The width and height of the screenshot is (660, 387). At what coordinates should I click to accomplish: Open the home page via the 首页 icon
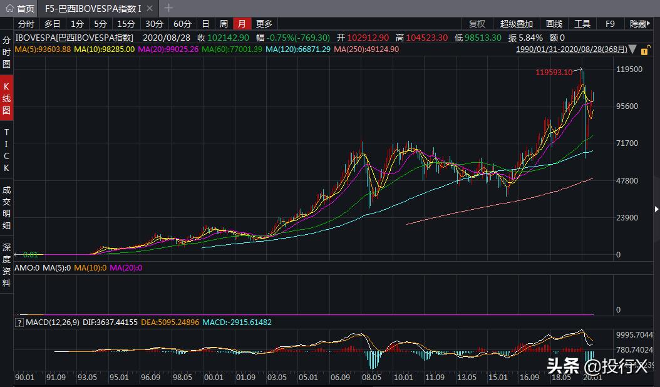(x=19, y=9)
